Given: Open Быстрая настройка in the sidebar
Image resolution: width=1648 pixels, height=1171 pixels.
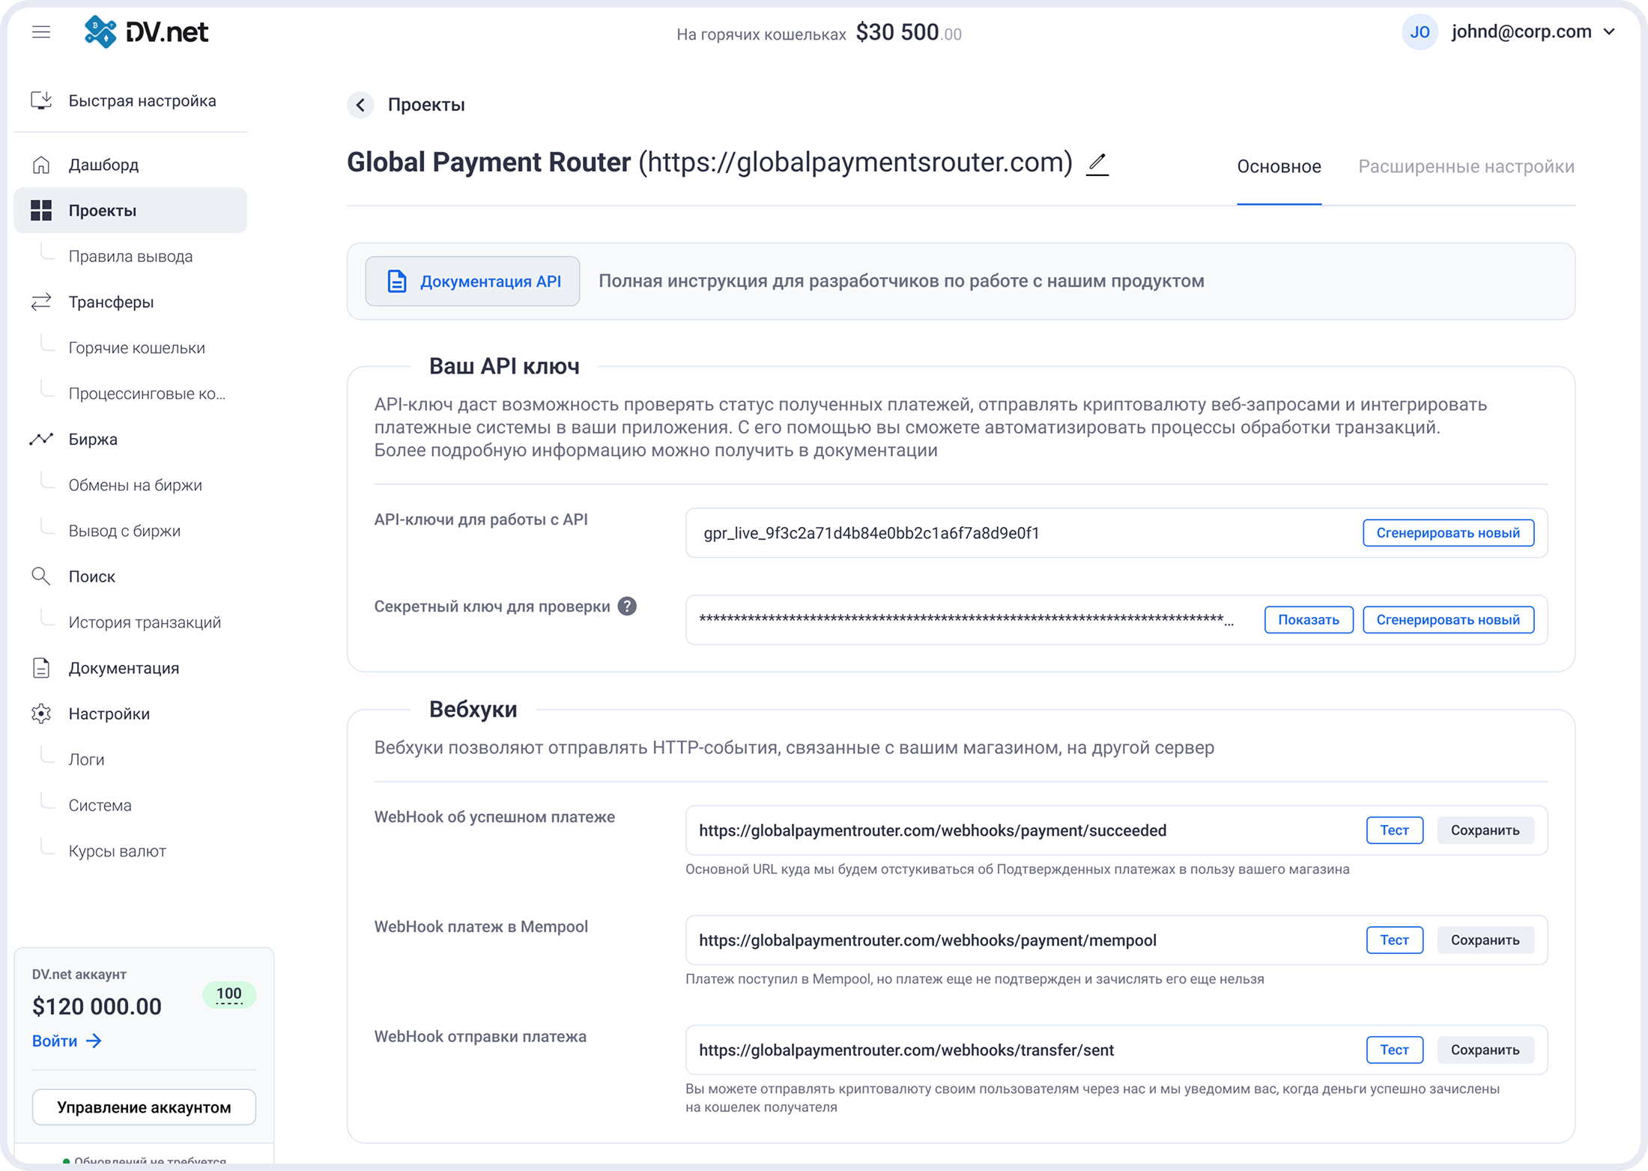Looking at the screenshot, I should (142, 101).
